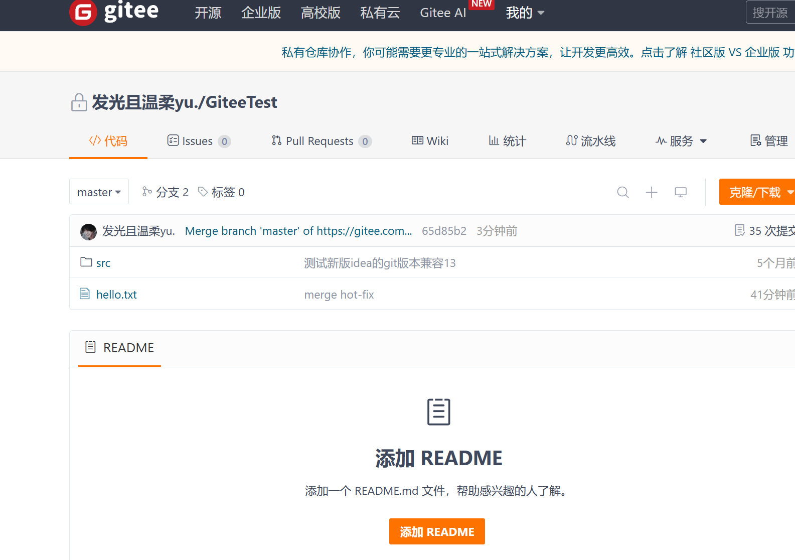Open the merge hot-fix commit message
The image size is (795, 560).
[339, 295]
